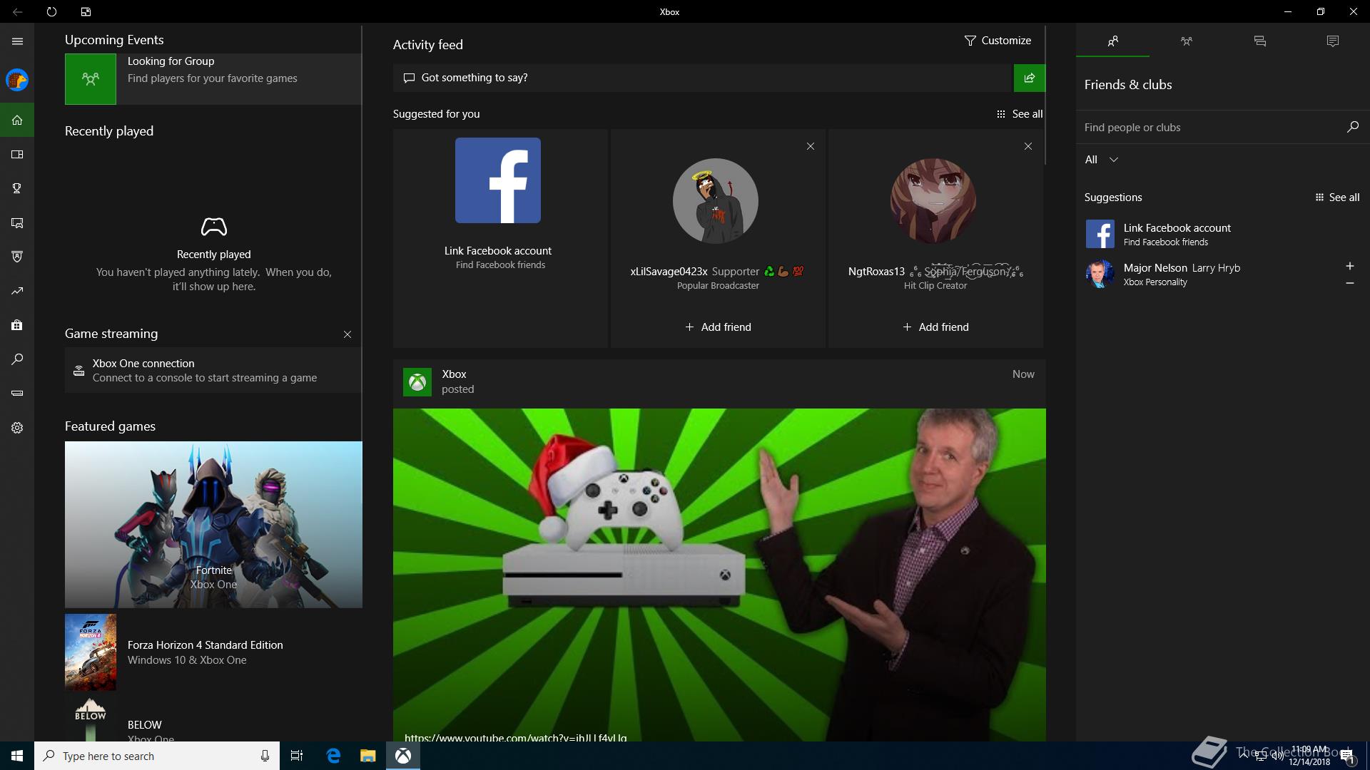
Task: Open Fortnite featured game image
Action: 213,525
